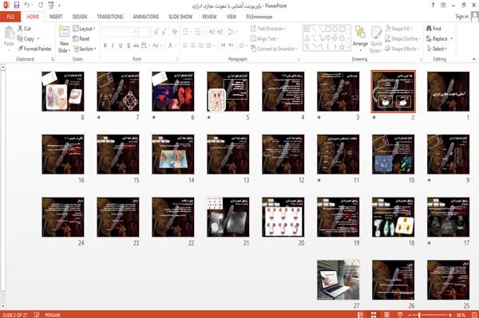This screenshot has height=318, width=479.
Task: Click the Cut scissors icon
Action: [x=20, y=29]
